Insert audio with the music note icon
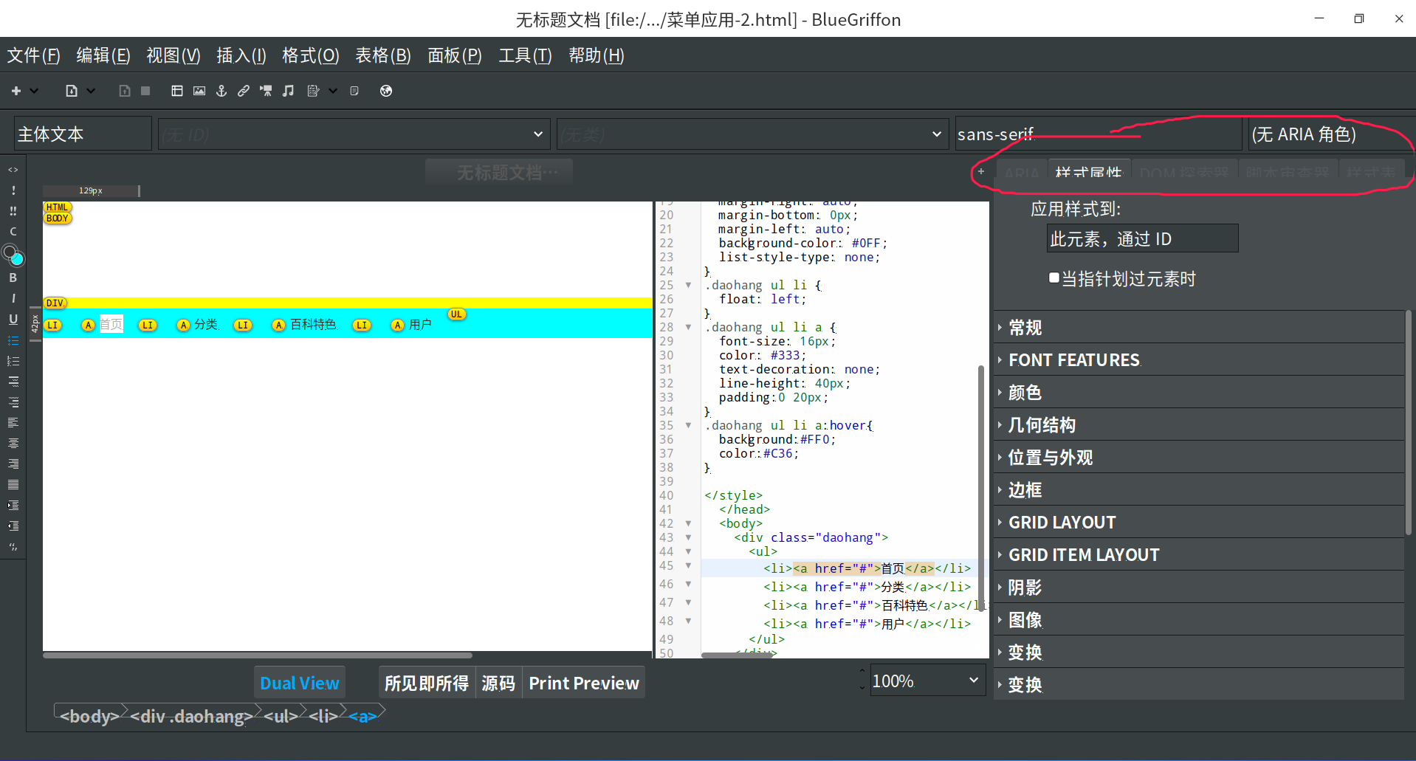 [289, 90]
